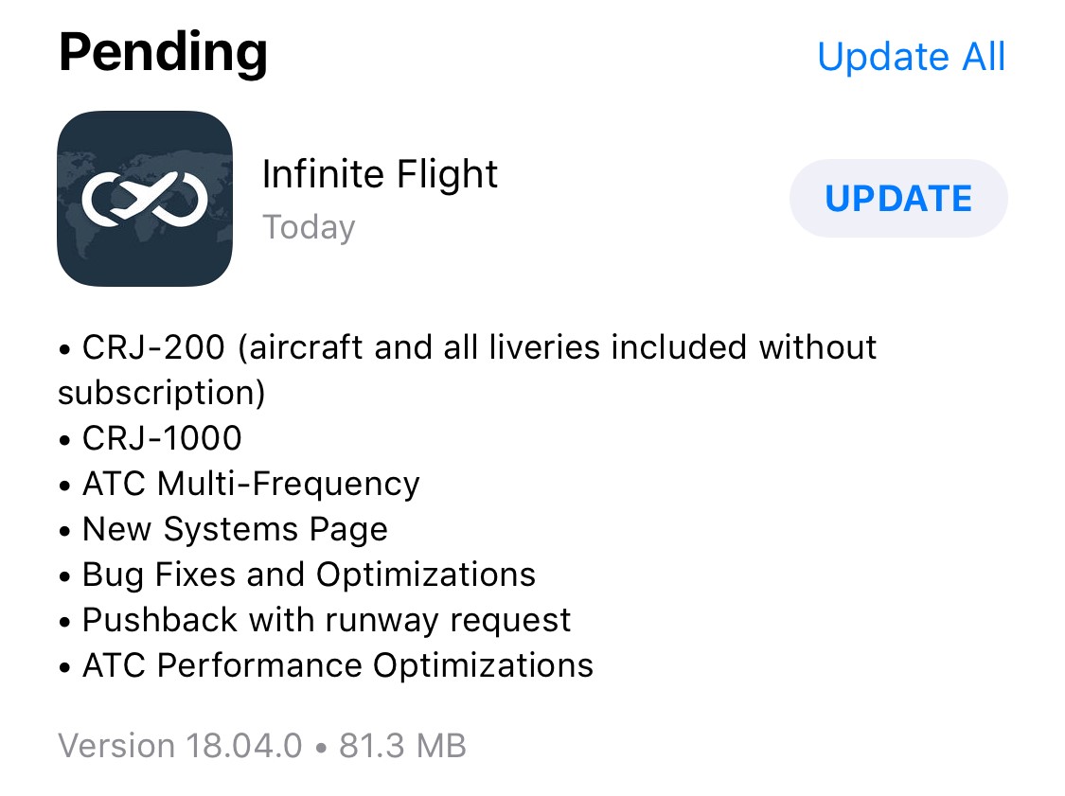Click the Today release date label
This screenshot has width=1065, height=796.
coord(309,228)
